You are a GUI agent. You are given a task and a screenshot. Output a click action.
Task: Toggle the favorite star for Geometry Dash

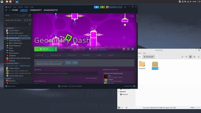[x=133, y=49]
